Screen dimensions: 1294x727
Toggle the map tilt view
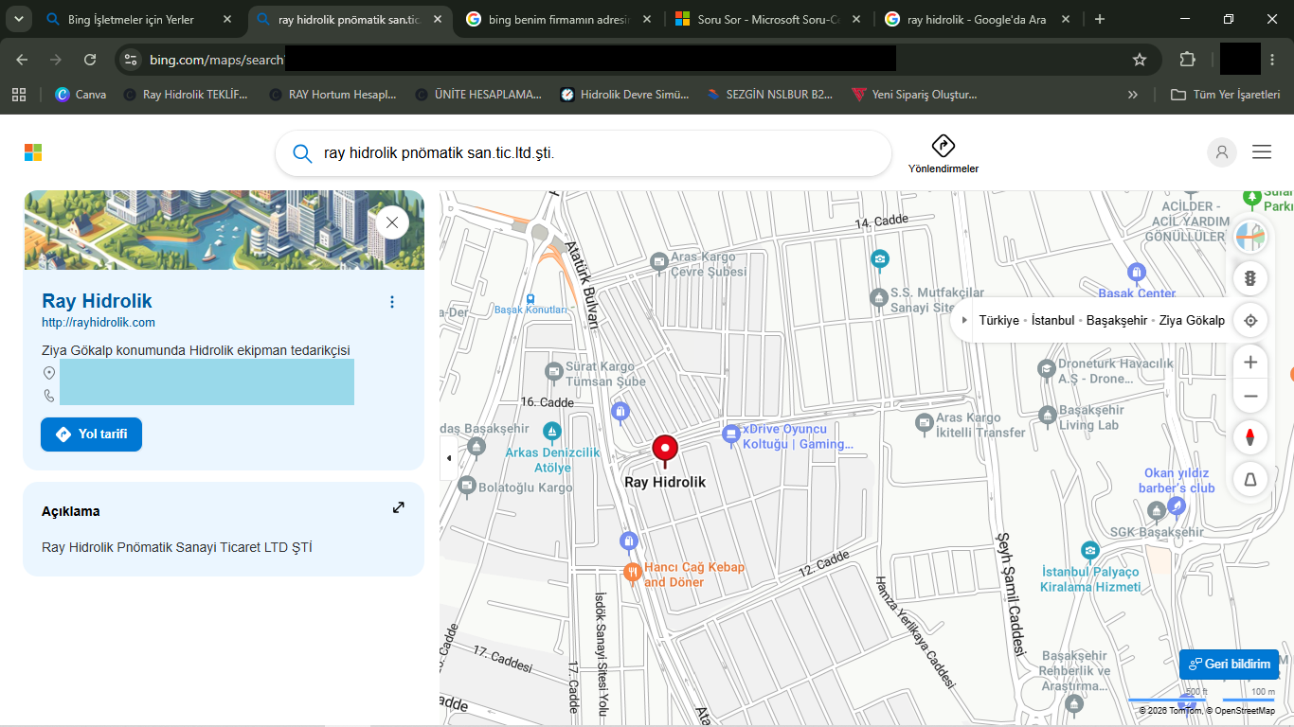1250,480
